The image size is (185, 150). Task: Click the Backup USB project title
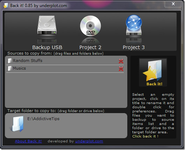(x=47, y=47)
